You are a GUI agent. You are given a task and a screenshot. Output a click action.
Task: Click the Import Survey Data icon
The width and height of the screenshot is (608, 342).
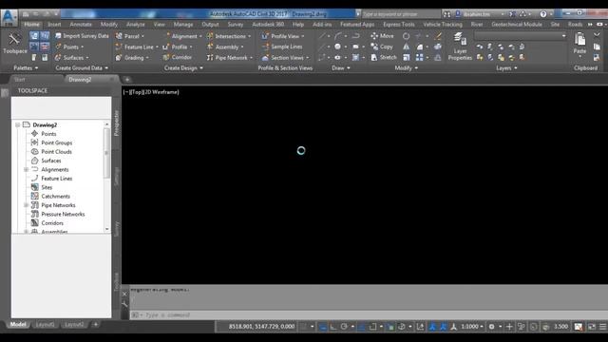click(x=58, y=36)
